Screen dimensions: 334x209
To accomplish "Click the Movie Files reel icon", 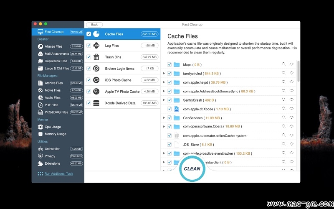I will tap(40, 90).
